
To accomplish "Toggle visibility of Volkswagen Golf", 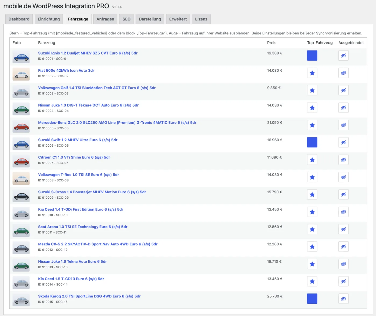I will tap(344, 90).
